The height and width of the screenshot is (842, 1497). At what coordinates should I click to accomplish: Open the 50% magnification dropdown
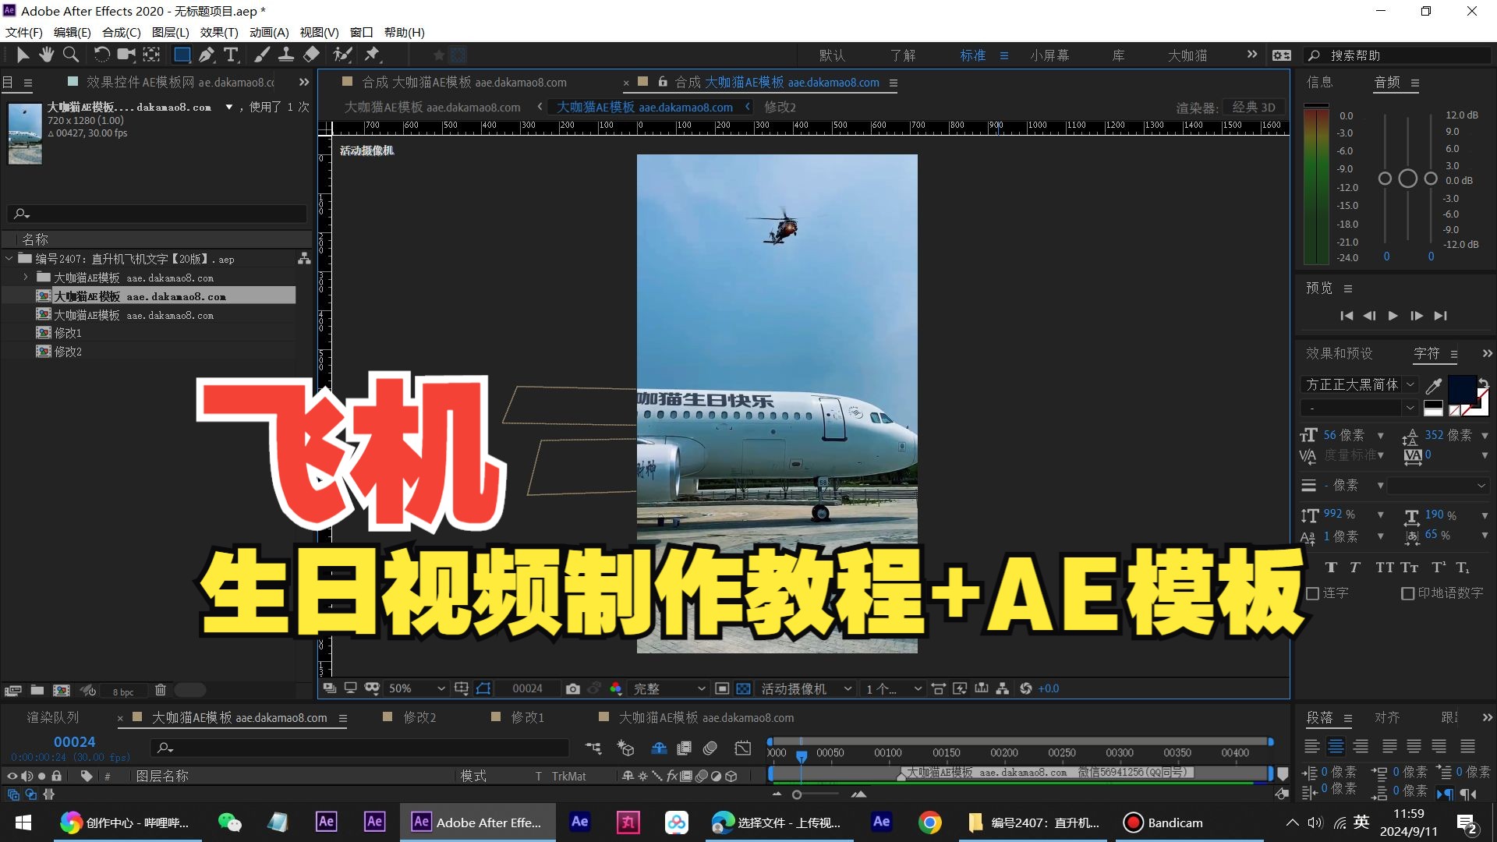[417, 688]
